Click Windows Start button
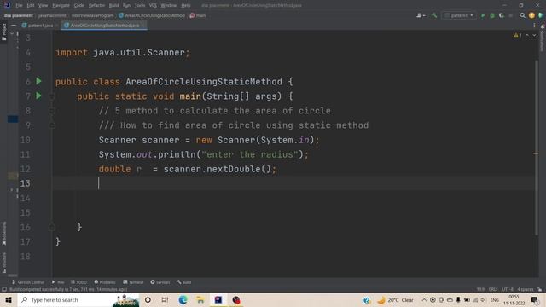This screenshot has width=546, height=307. point(9,299)
